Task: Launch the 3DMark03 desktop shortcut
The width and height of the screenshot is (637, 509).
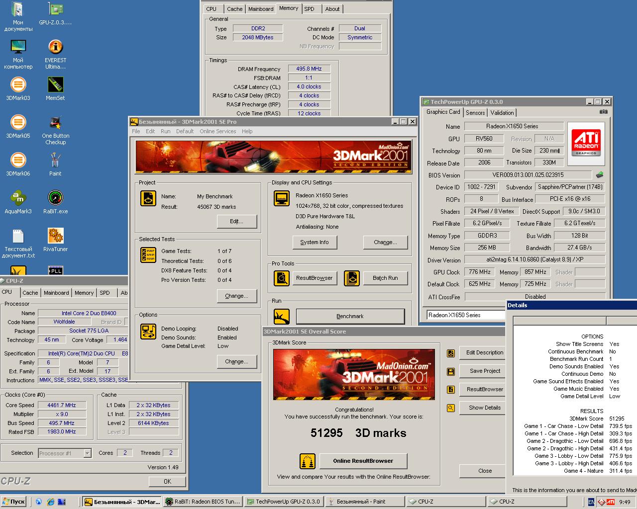Action: [x=18, y=89]
